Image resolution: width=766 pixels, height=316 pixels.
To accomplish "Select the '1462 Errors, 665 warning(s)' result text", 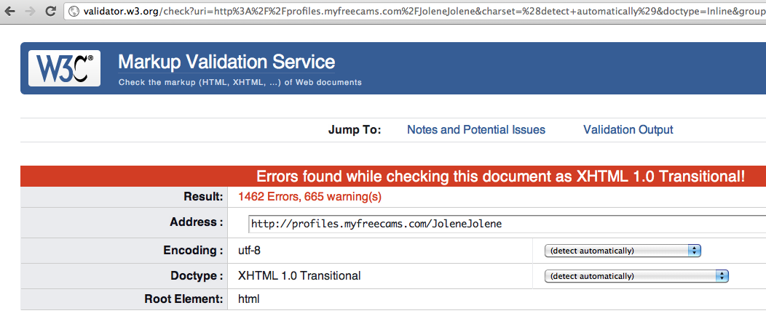I will click(309, 197).
